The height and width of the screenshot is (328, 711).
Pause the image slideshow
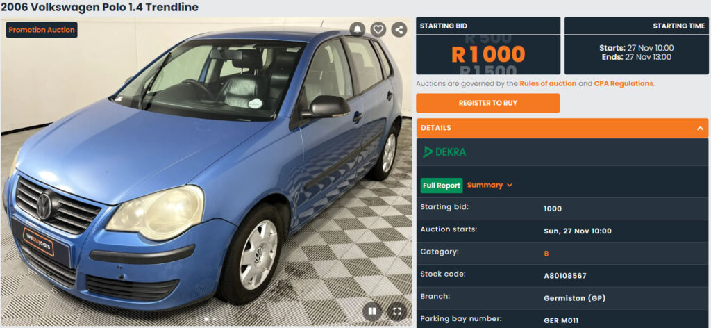pyautogui.click(x=372, y=311)
